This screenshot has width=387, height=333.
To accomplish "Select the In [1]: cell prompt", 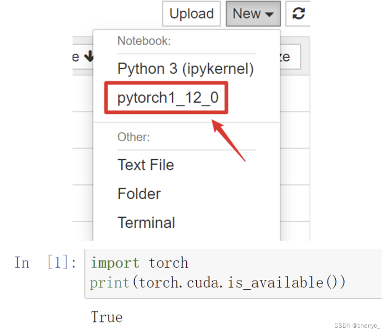I will tap(46, 262).
